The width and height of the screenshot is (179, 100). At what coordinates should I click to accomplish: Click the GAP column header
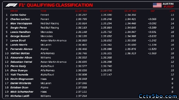pyautogui.click(x=153, y=11)
